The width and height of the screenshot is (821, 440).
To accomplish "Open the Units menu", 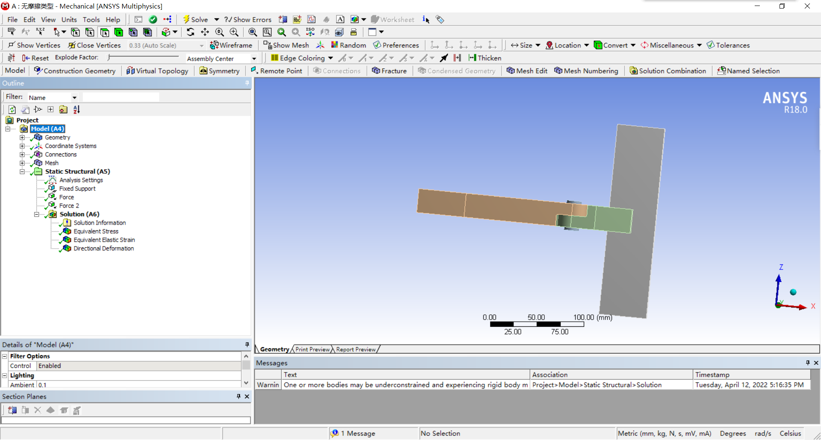I will point(69,20).
